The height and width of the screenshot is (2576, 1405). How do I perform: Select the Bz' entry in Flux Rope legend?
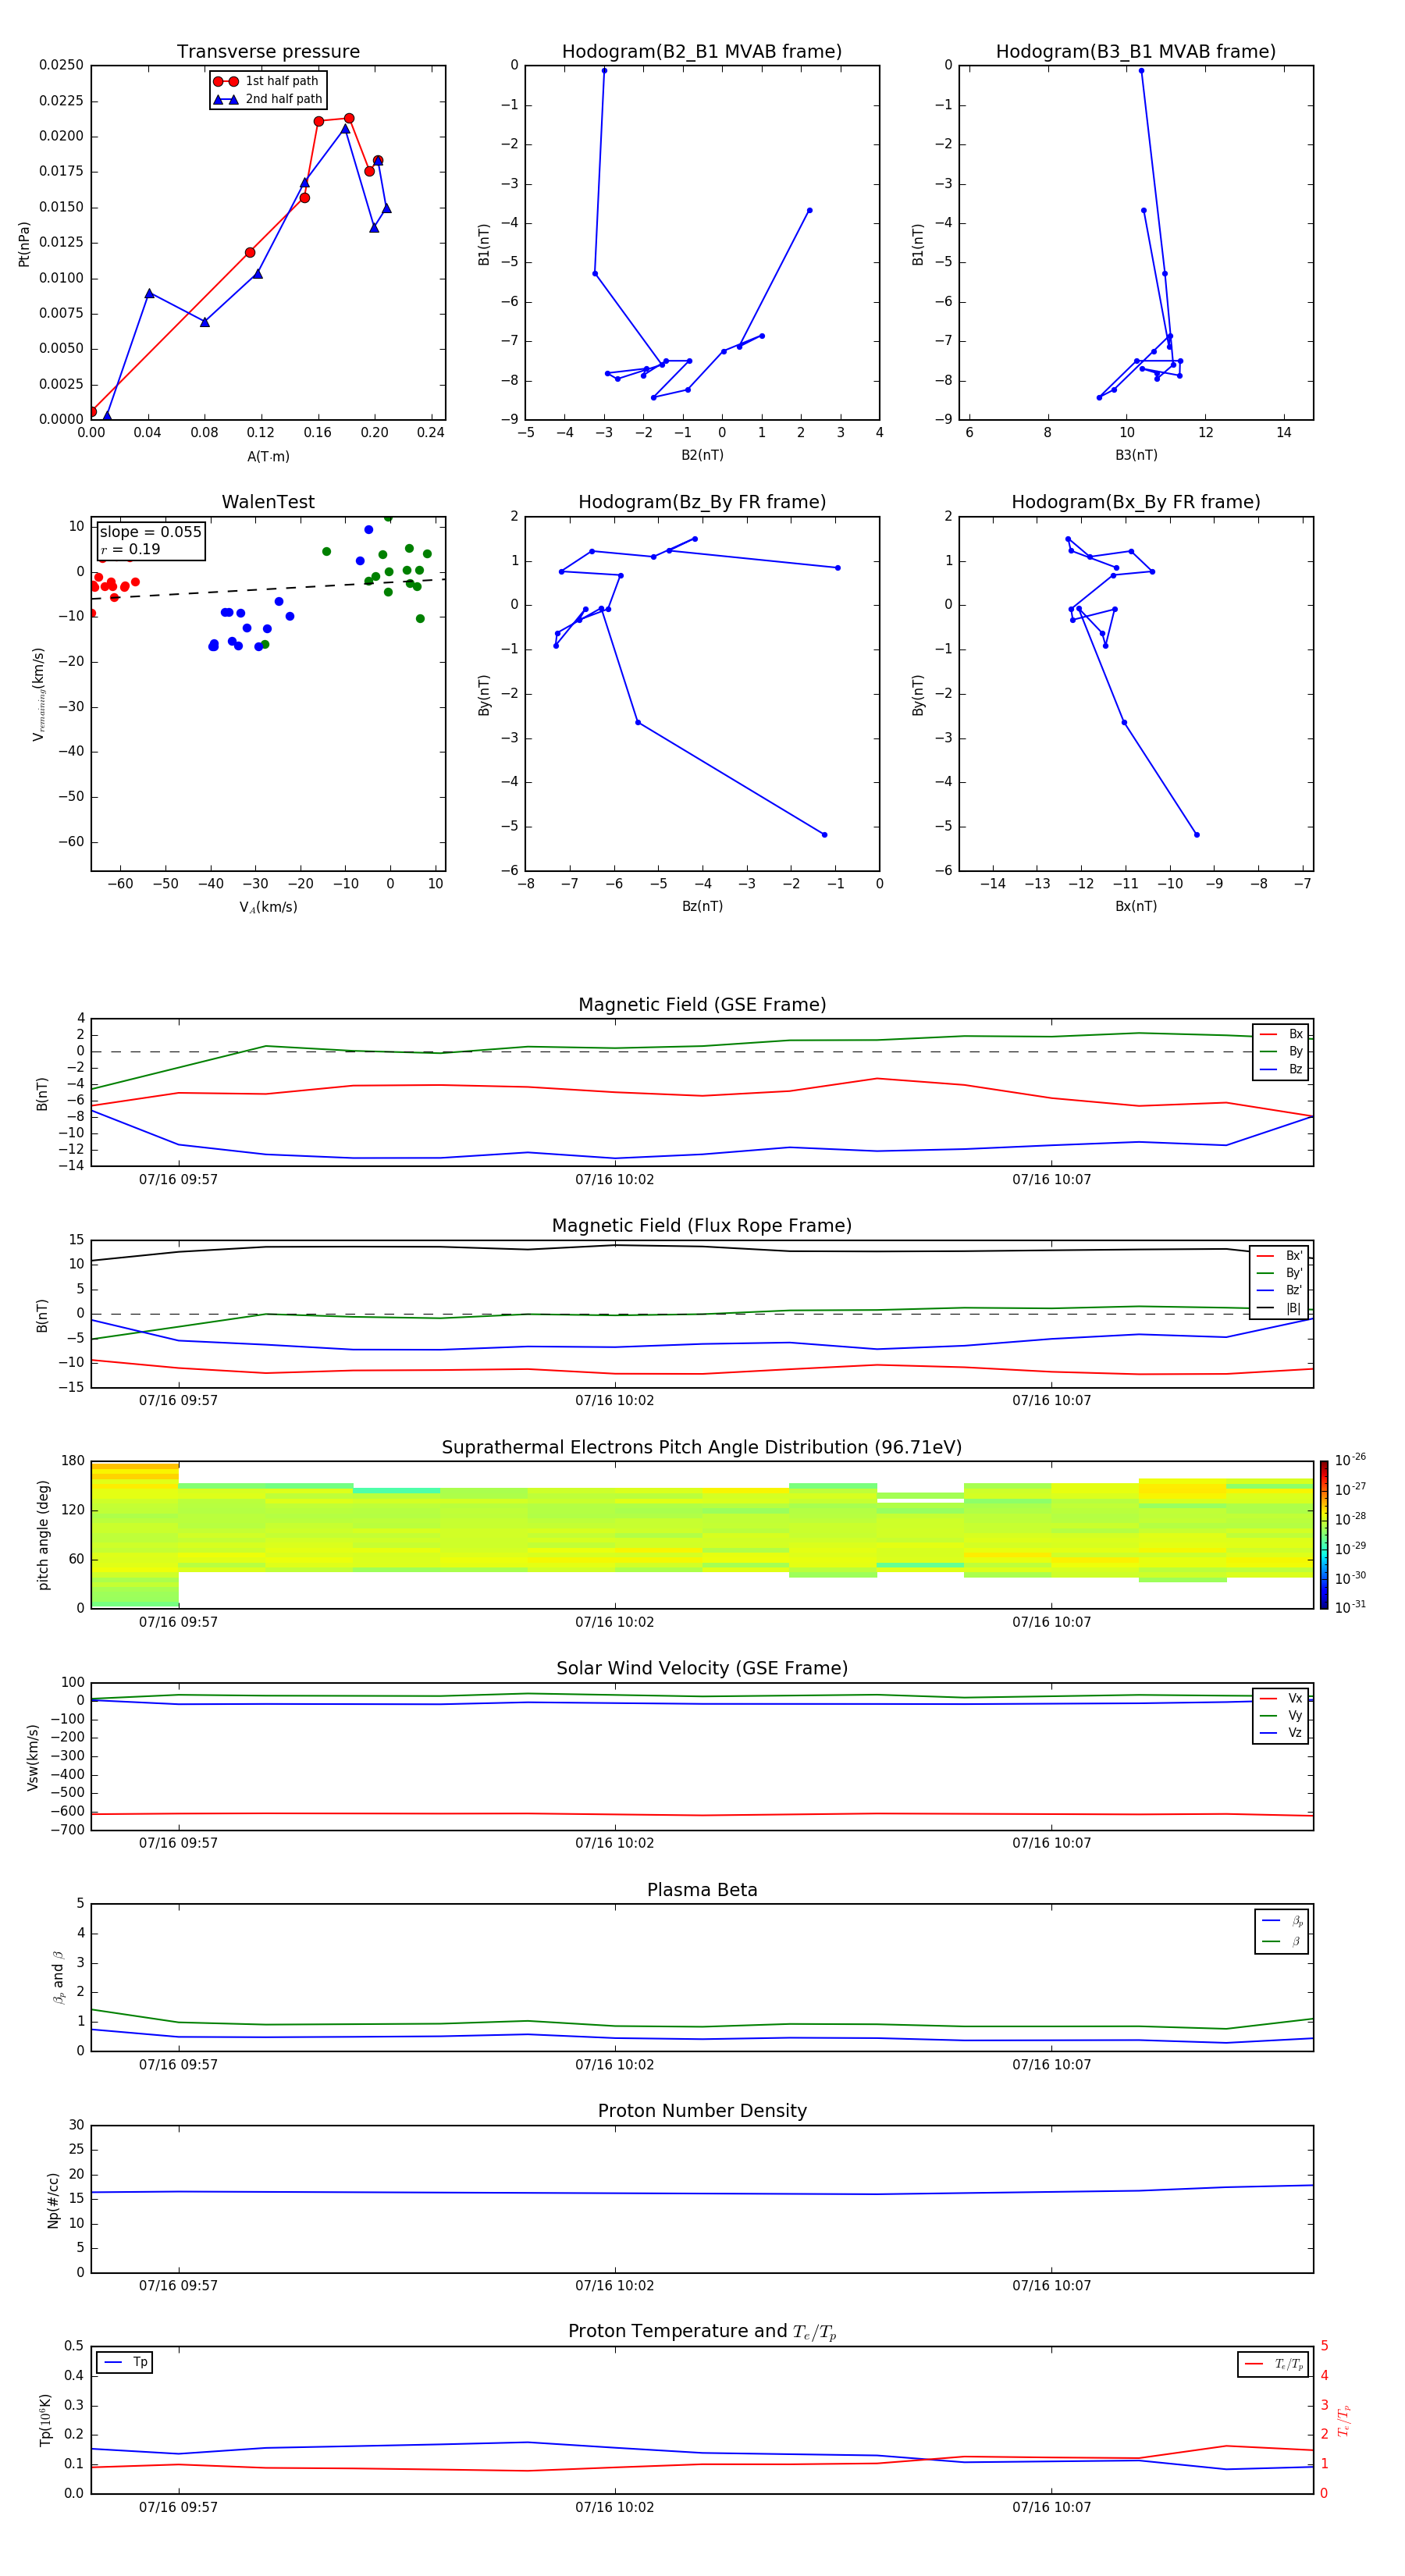(1280, 1290)
